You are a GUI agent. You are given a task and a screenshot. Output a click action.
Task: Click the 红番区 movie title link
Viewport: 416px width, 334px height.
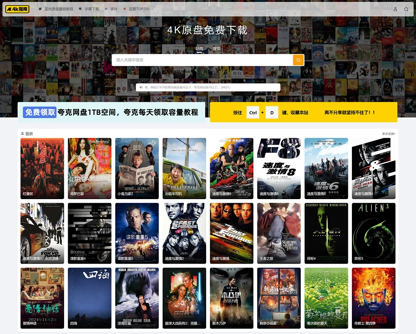[28, 194]
